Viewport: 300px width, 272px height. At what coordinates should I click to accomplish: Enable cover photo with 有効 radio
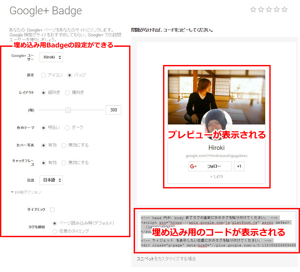click(x=43, y=146)
